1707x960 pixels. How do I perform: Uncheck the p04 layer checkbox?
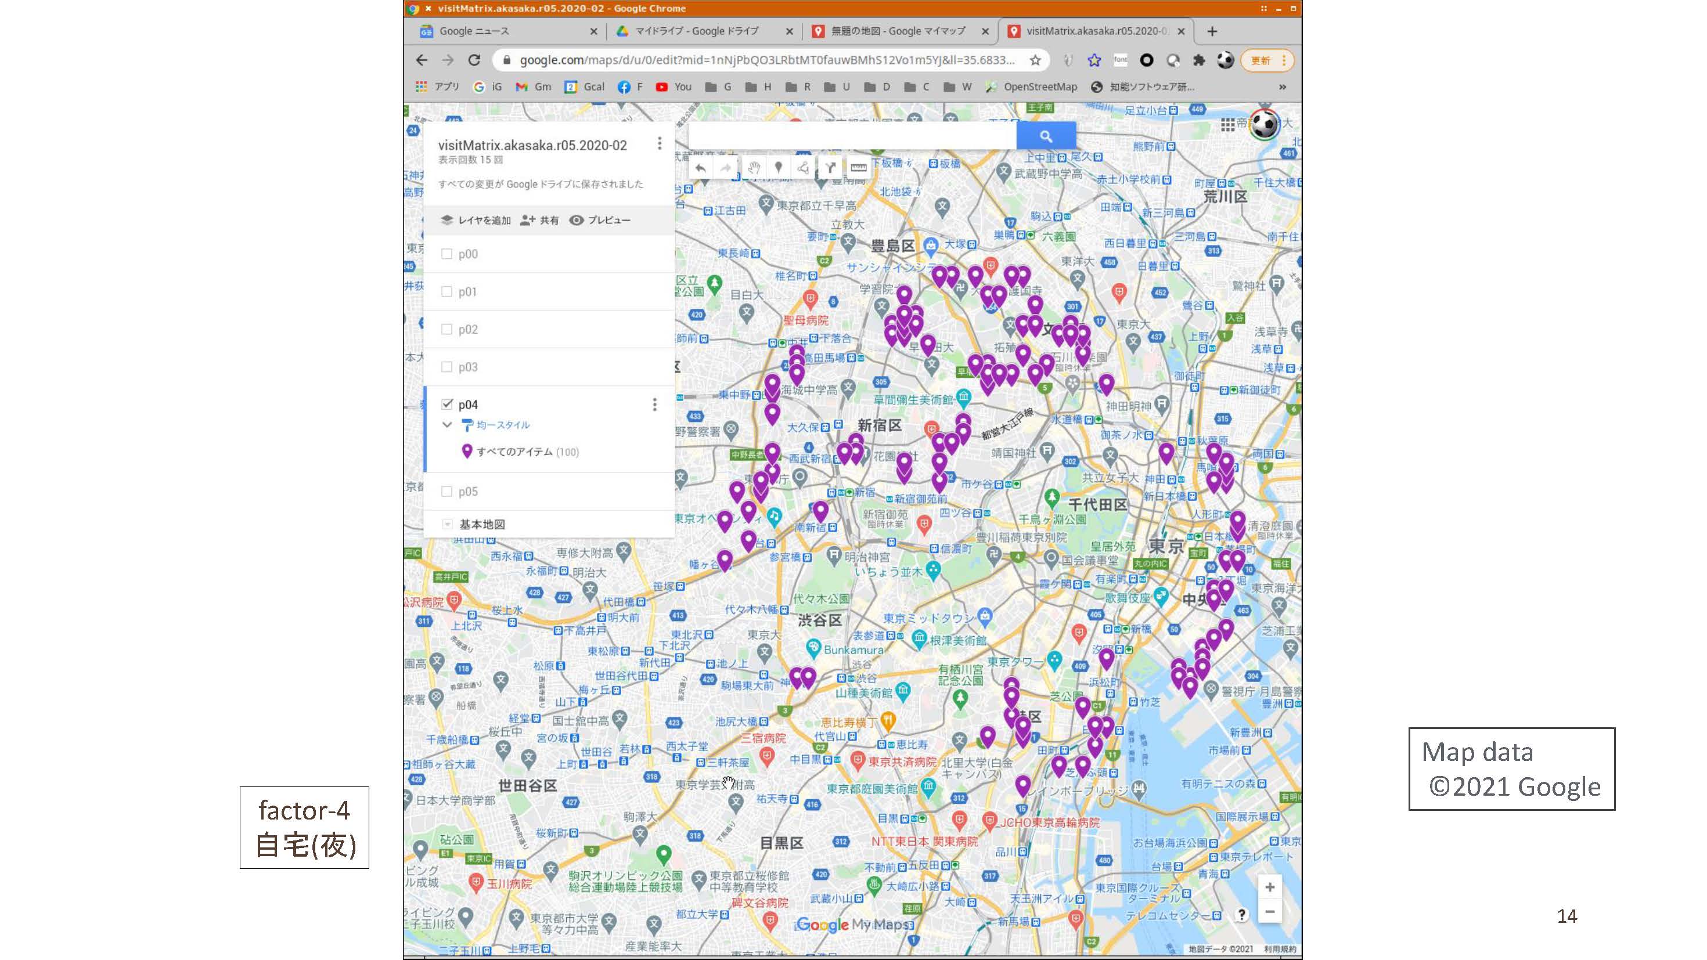pyautogui.click(x=447, y=404)
